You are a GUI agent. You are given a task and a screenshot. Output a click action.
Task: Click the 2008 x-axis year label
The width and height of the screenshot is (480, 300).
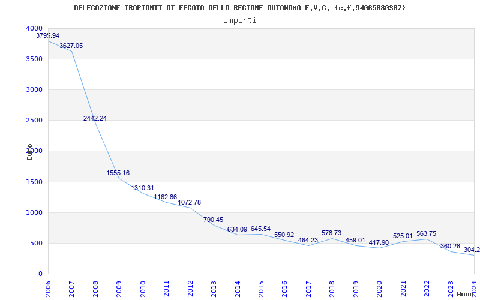(95, 289)
